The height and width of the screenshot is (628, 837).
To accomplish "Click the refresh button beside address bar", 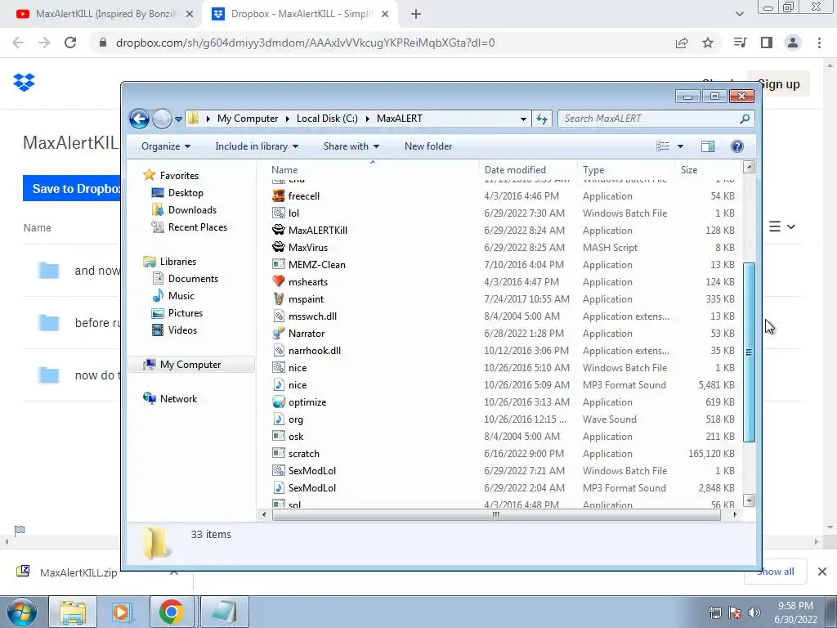I will [x=542, y=119].
